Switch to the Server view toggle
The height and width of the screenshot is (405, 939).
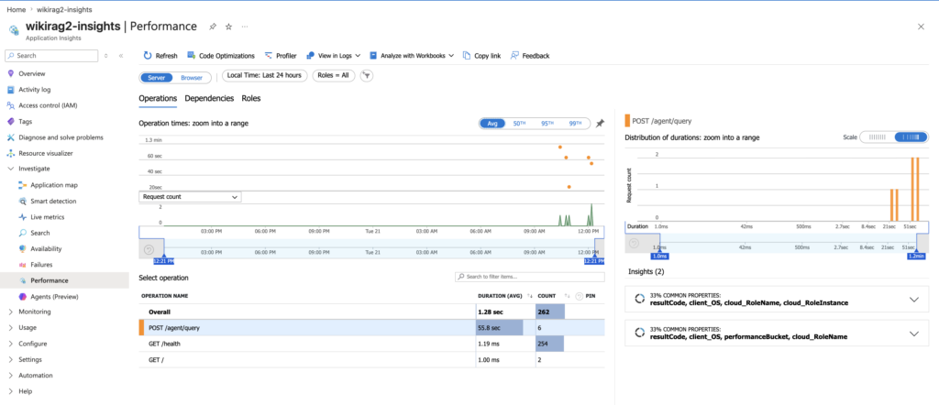click(156, 77)
